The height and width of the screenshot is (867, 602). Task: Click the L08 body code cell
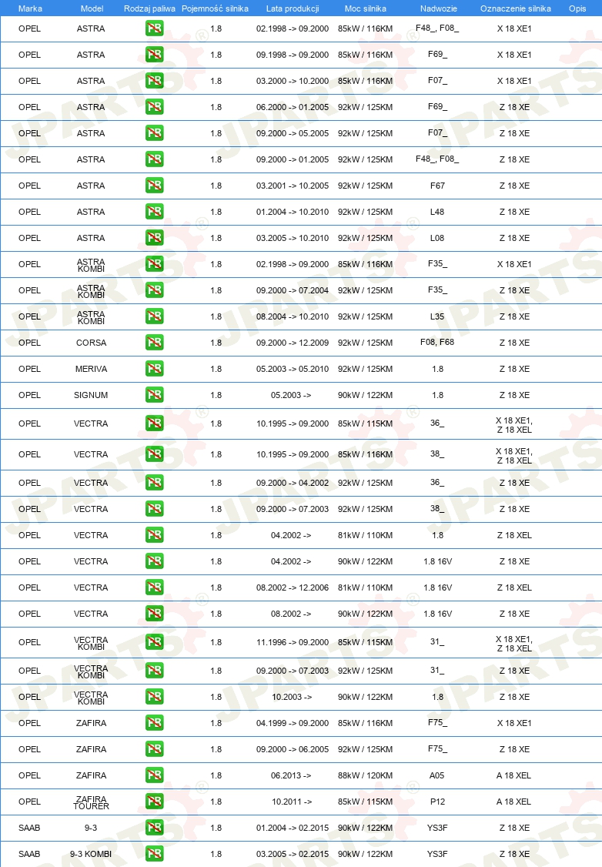(437, 239)
